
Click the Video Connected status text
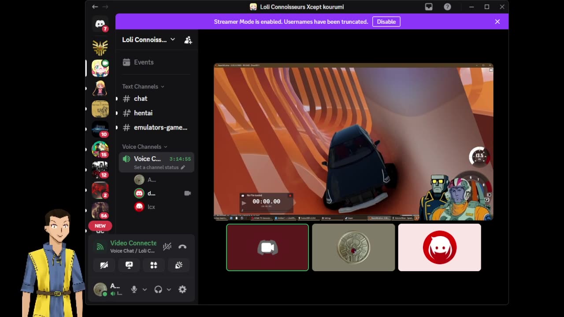(133, 243)
